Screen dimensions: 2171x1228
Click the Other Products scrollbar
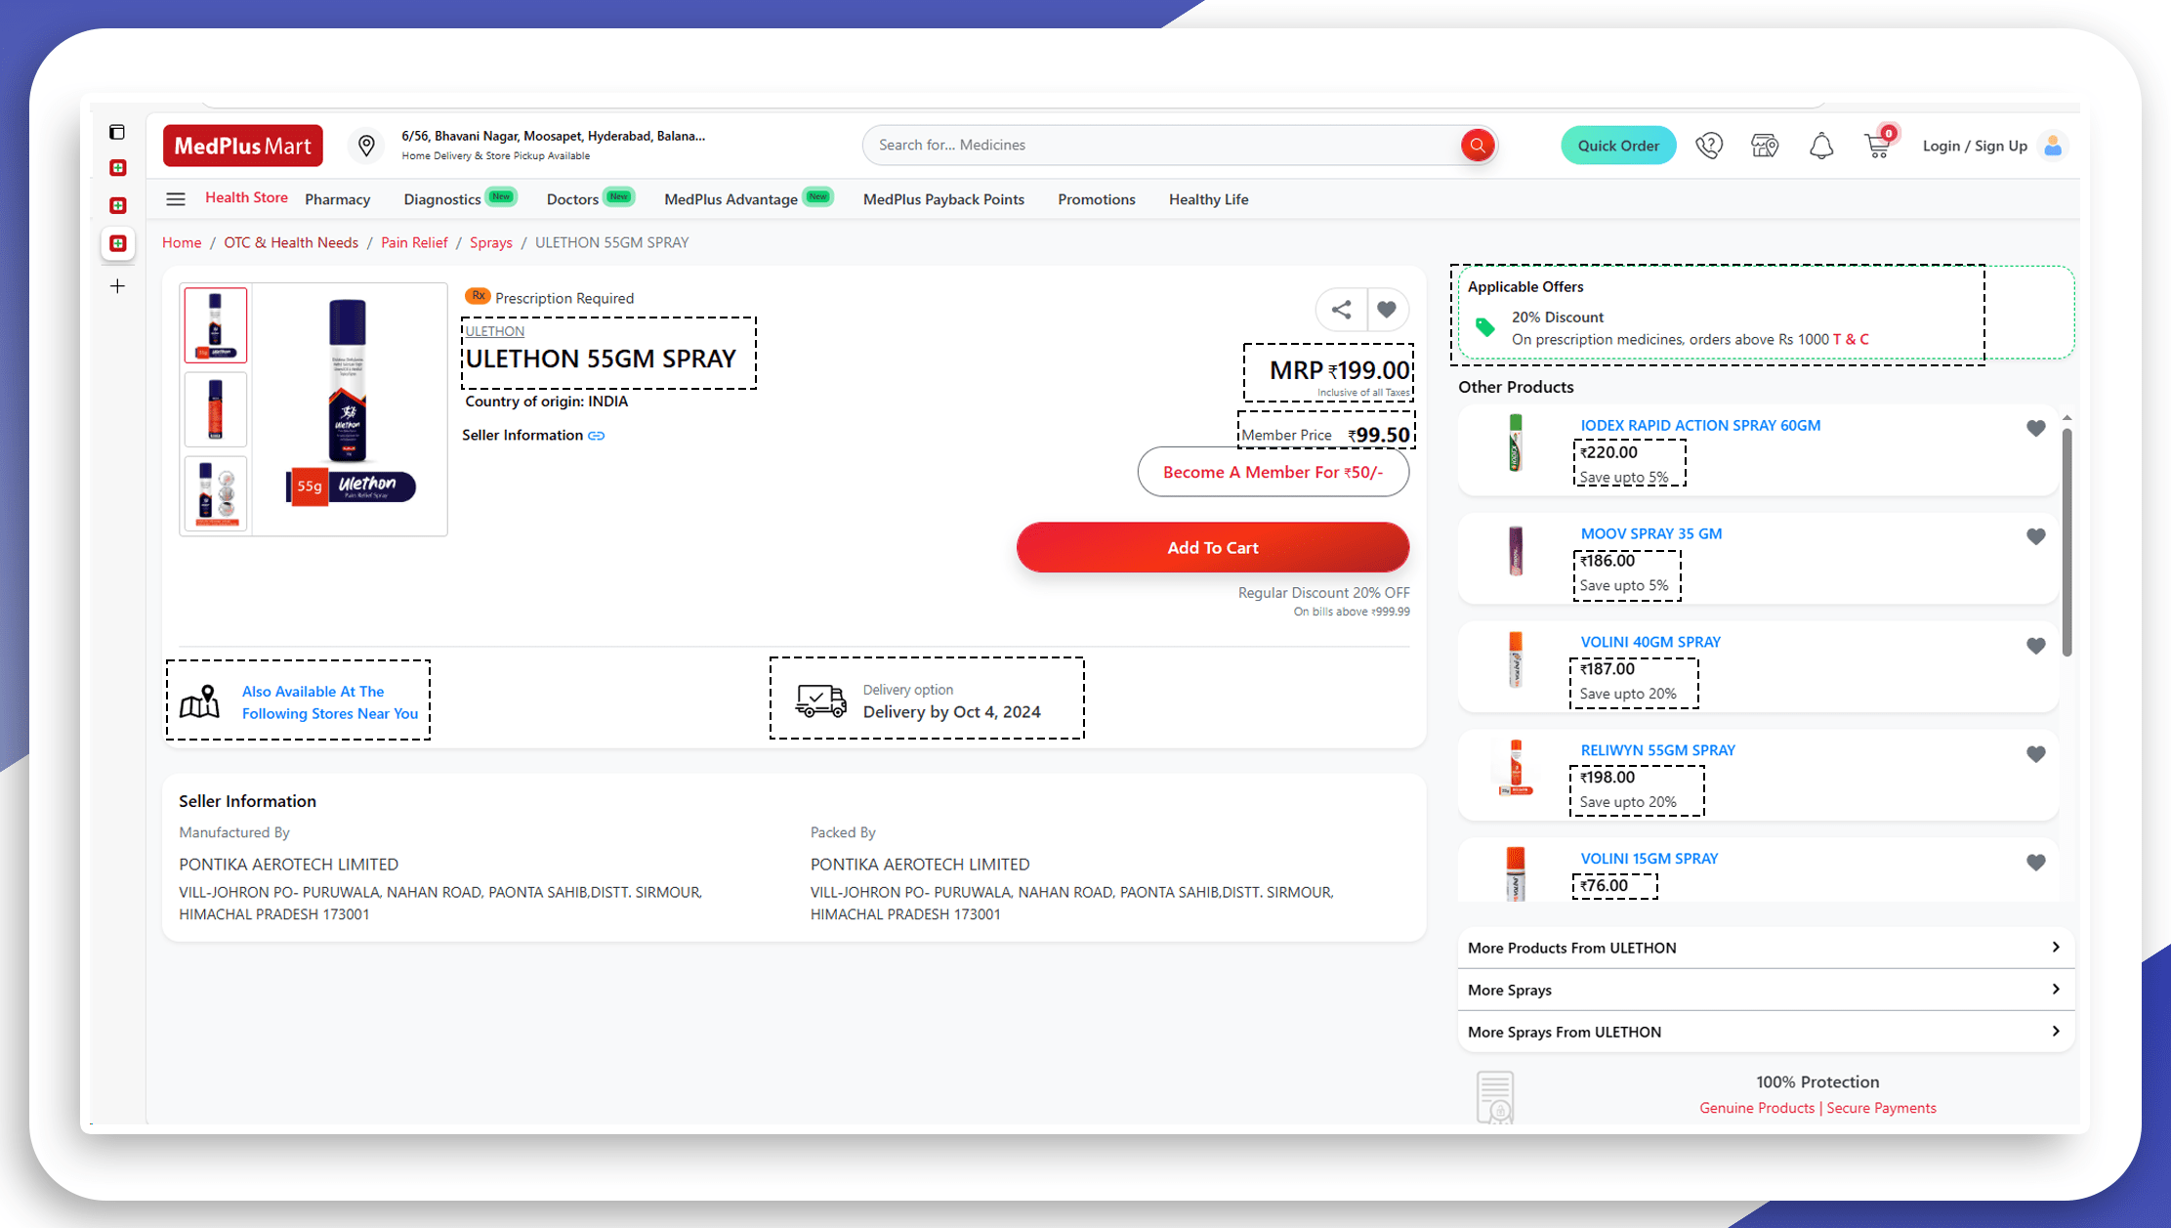2067,542
